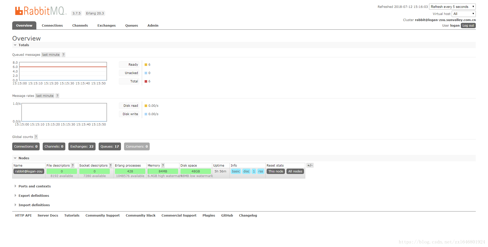Click the rss info tag

pos(261,171)
